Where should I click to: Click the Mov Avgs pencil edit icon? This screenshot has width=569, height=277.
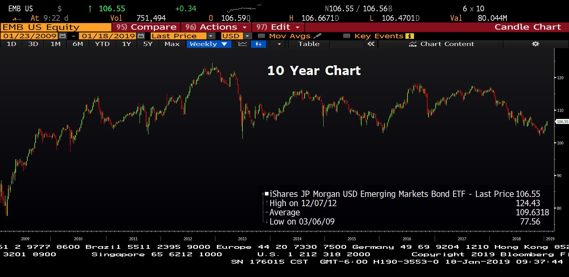click(x=317, y=36)
